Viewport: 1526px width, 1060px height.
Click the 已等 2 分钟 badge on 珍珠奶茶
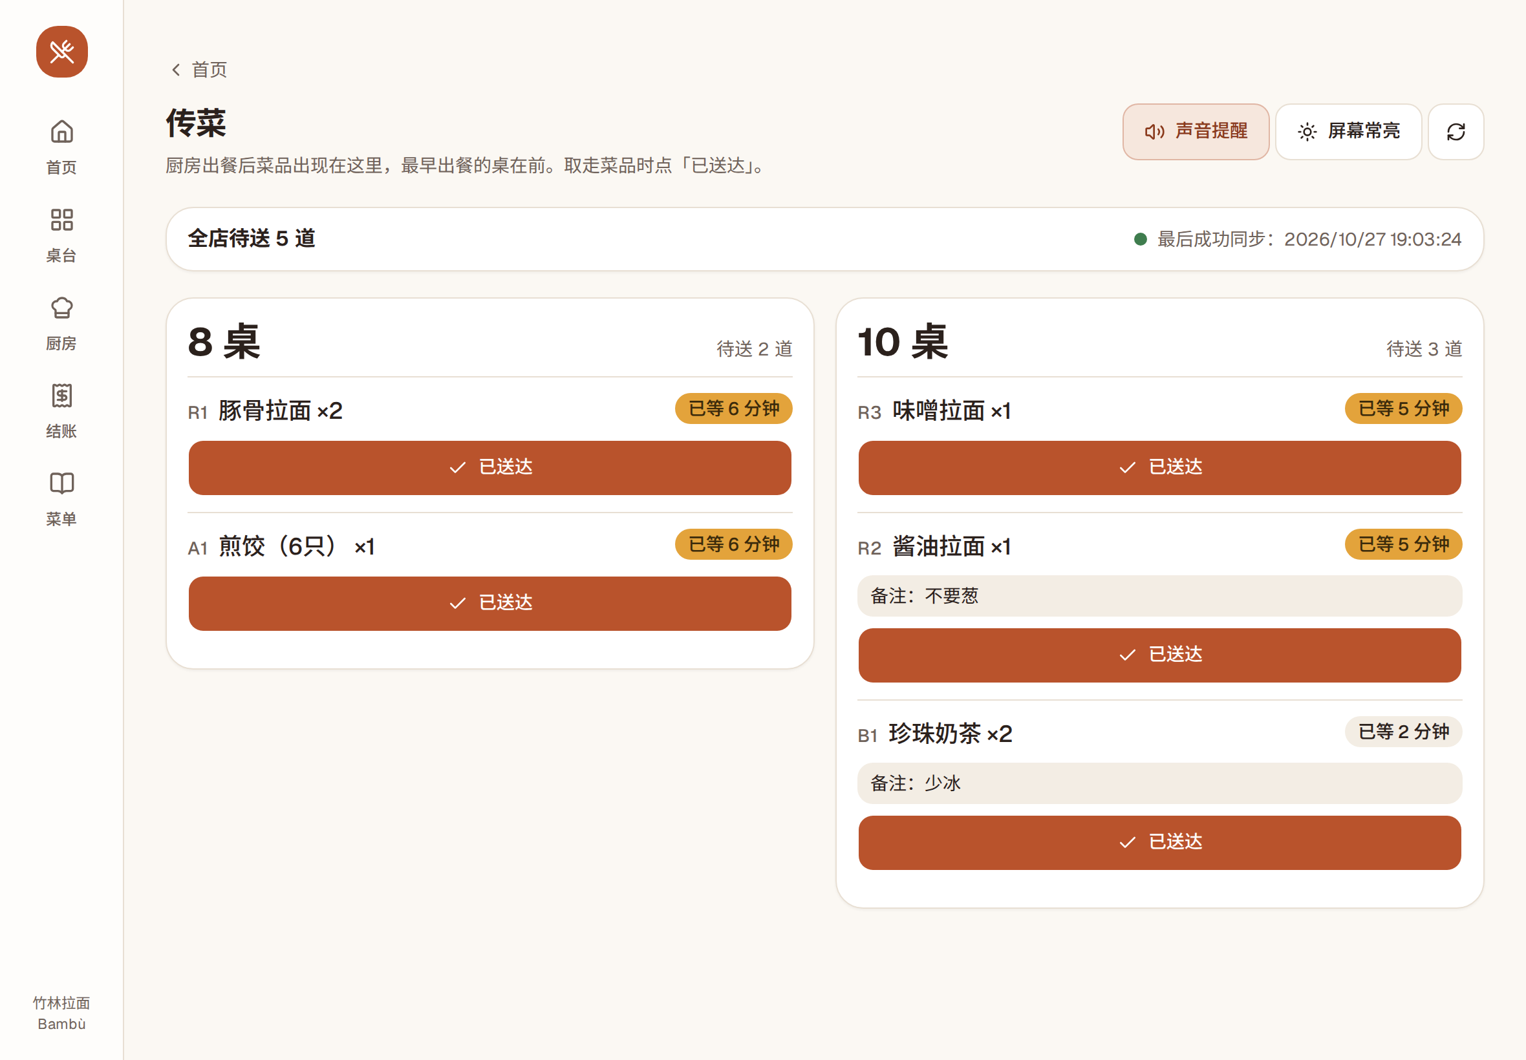click(1403, 731)
